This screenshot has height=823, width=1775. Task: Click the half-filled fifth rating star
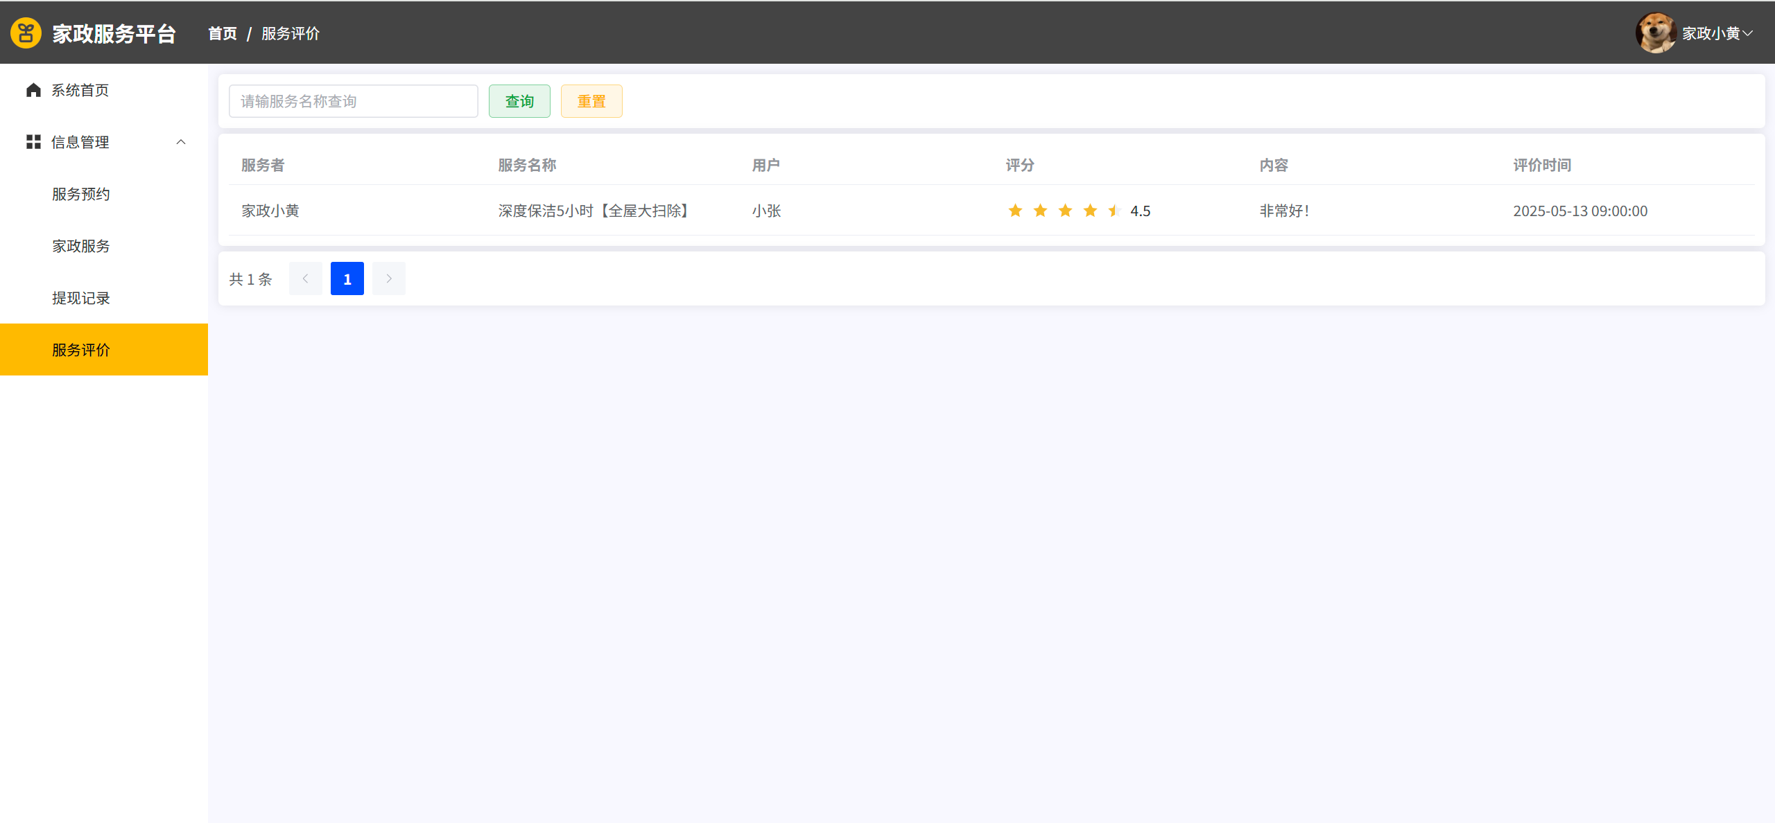pos(1114,211)
